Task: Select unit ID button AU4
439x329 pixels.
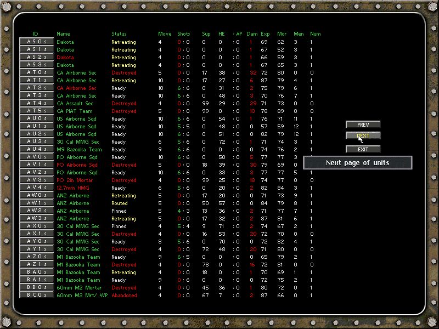Action: [x=36, y=149]
